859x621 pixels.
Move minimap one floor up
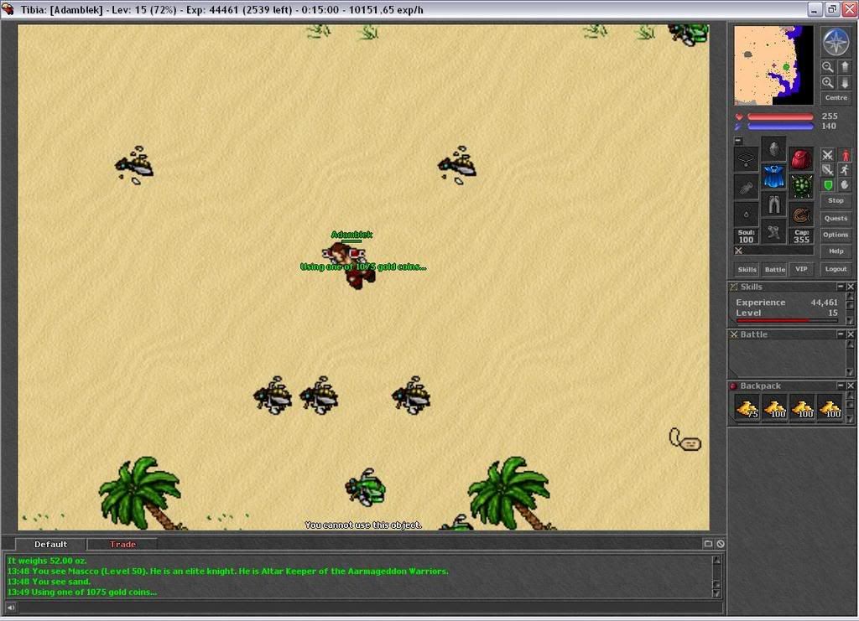click(845, 67)
